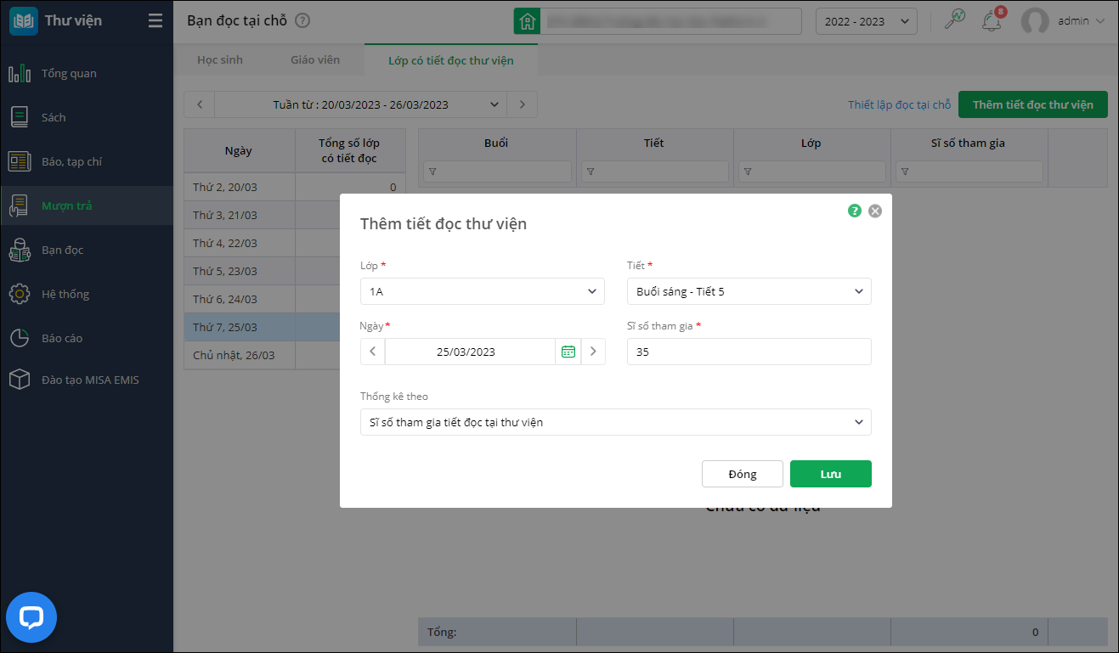Switch to the Học sinh tab
The image size is (1119, 653).
(x=220, y=60)
